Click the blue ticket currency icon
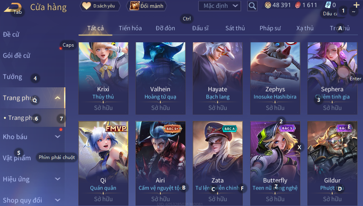The width and height of the screenshot is (363, 206). tap(328, 5)
